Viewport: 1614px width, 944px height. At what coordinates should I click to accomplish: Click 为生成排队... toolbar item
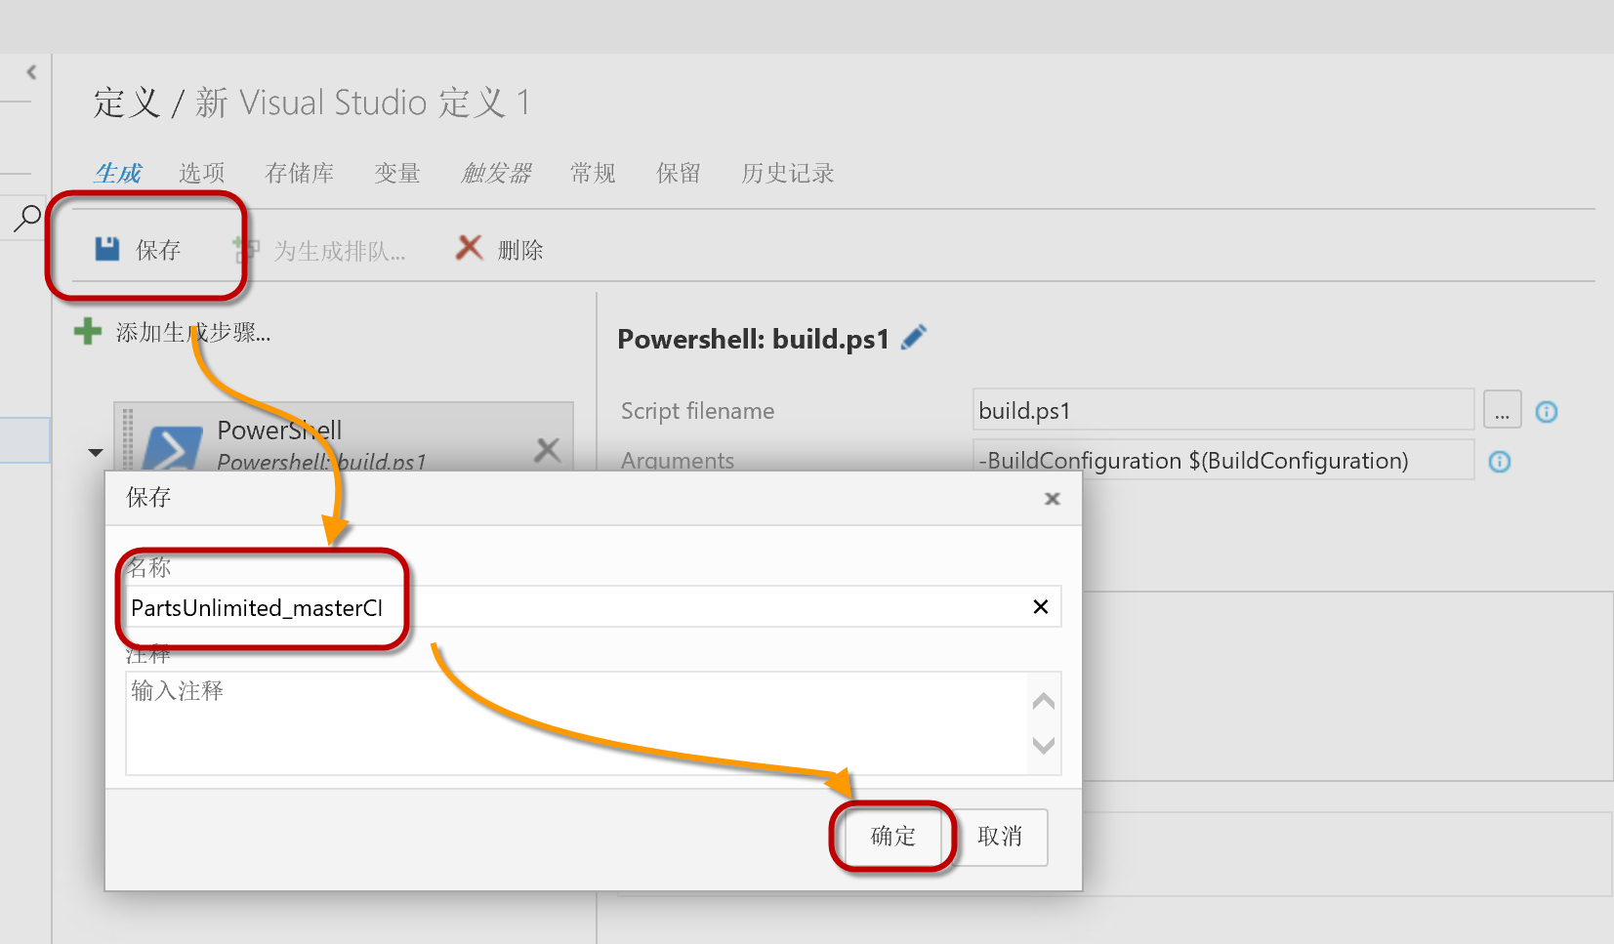(339, 252)
